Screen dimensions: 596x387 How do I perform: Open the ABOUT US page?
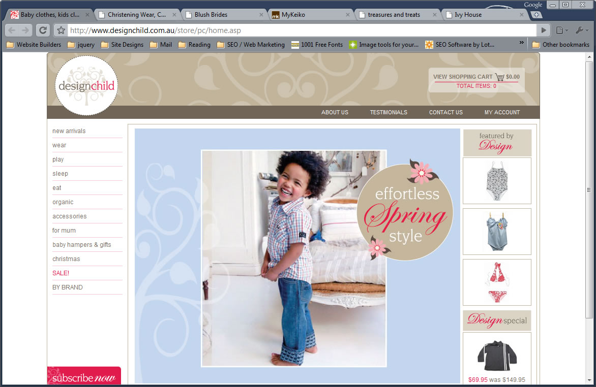coord(335,112)
